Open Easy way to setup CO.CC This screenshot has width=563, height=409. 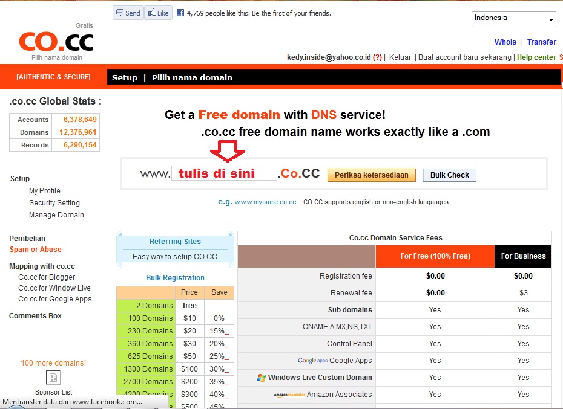[x=175, y=257]
